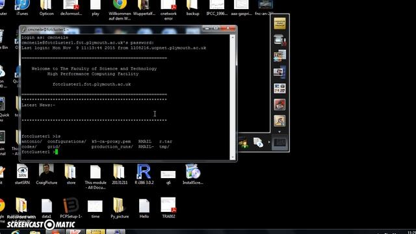Open the yellow taskbar application button

[x=96, y=232]
